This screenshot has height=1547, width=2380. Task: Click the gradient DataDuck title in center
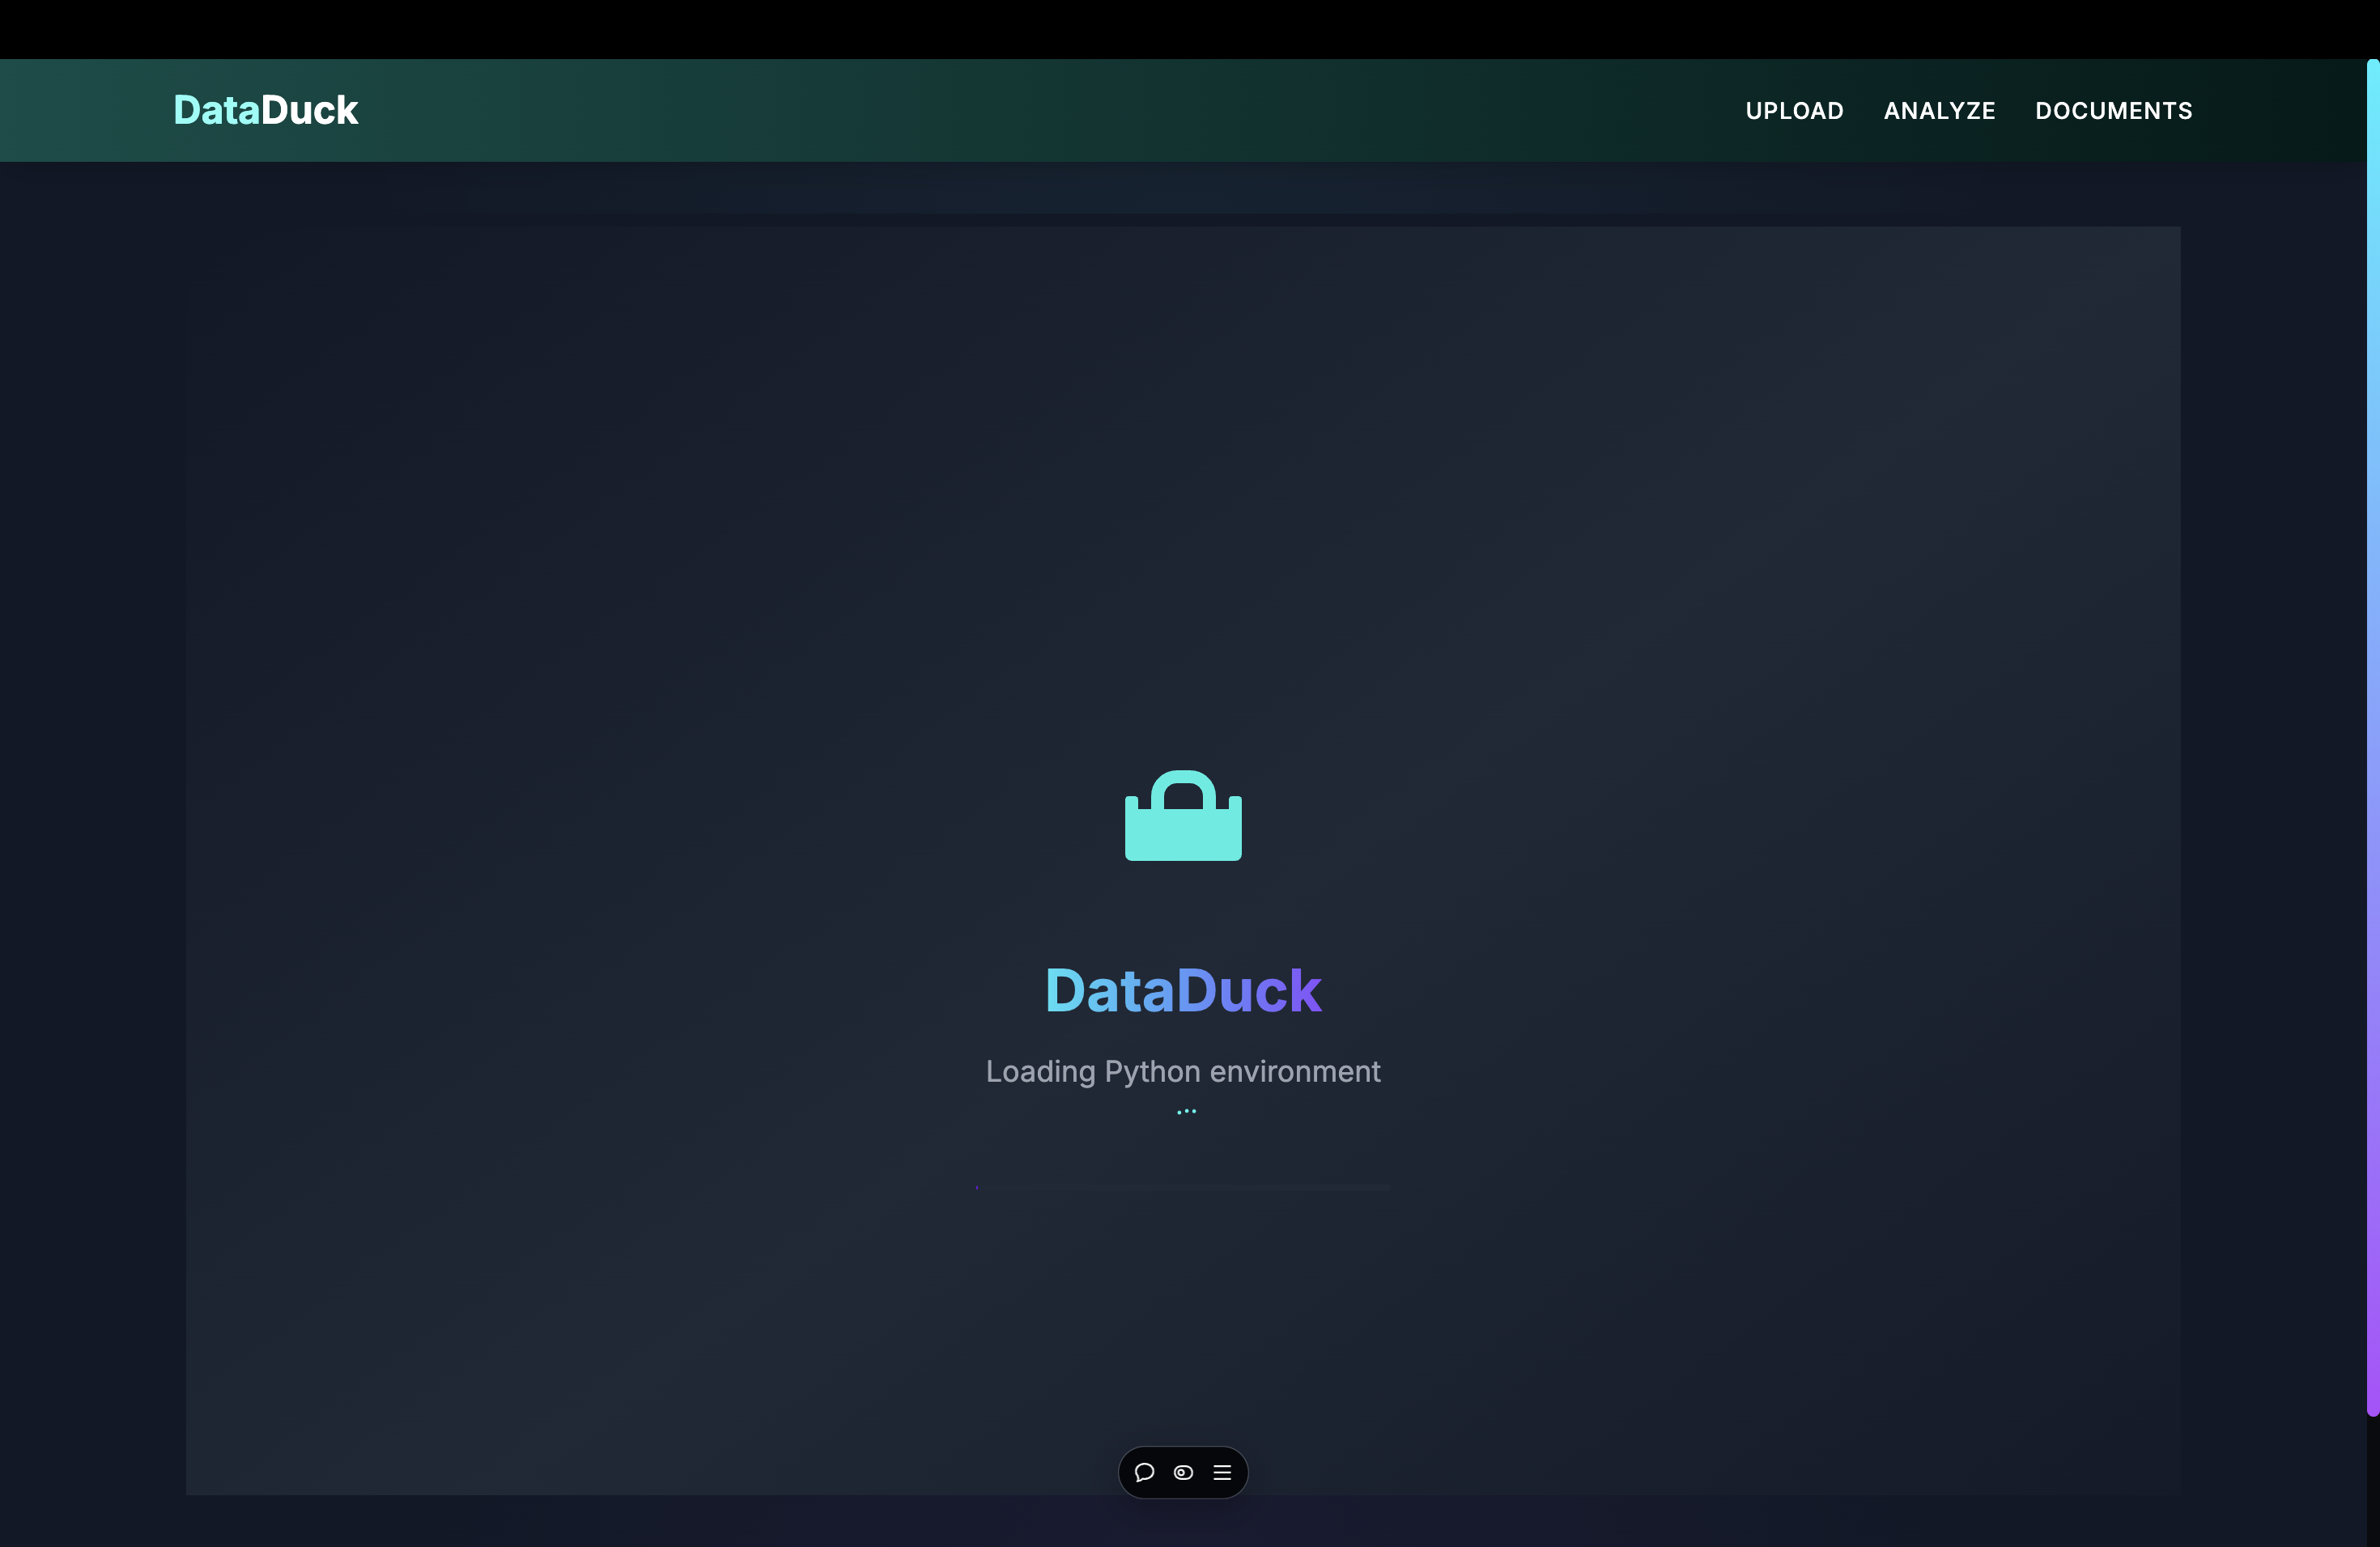[1183, 990]
